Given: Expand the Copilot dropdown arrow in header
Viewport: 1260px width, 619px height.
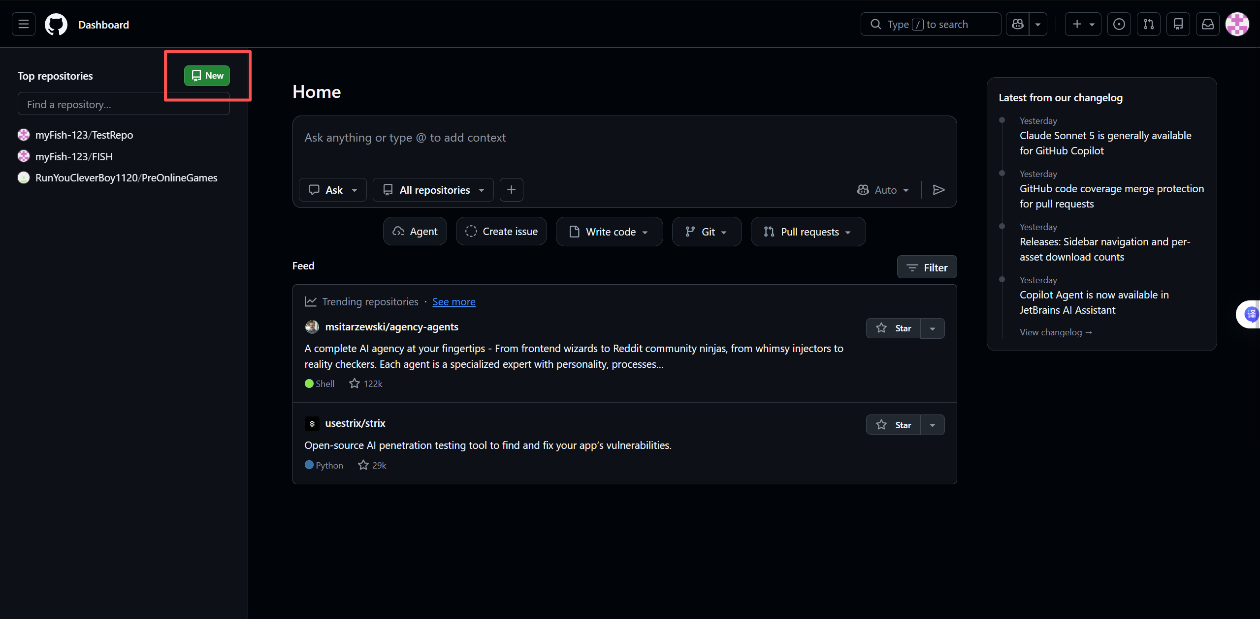Looking at the screenshot, I should [x=1038, y=24].
